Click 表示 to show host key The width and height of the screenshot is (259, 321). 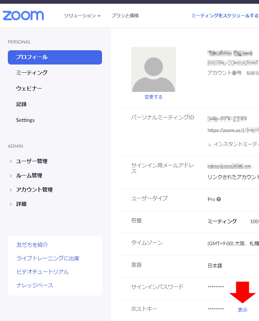[243, 310]
